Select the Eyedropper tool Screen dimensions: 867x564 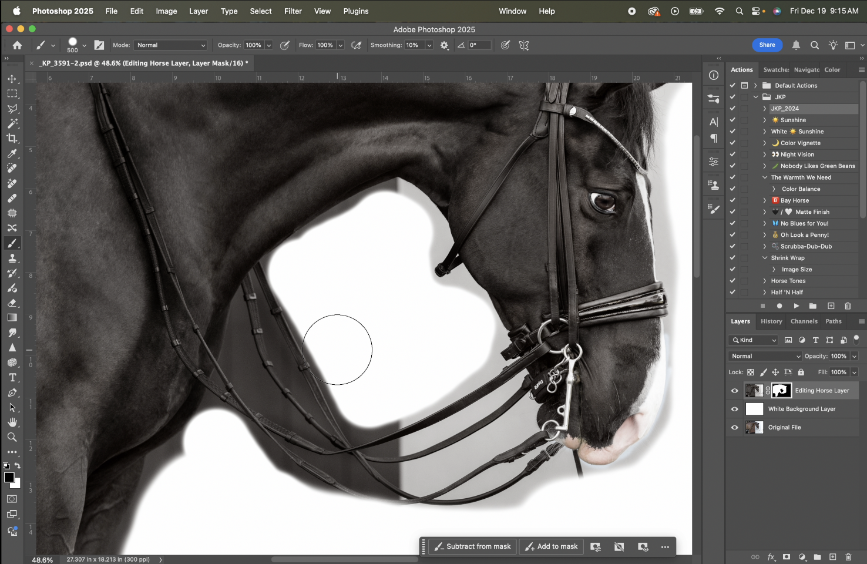12,153
